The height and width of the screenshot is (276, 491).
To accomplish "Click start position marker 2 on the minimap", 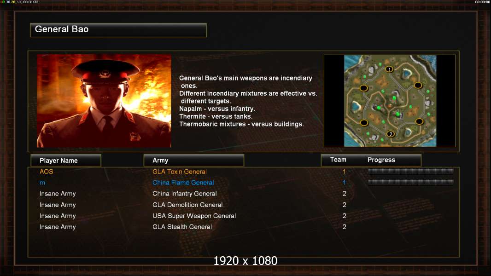I will 391,134.
